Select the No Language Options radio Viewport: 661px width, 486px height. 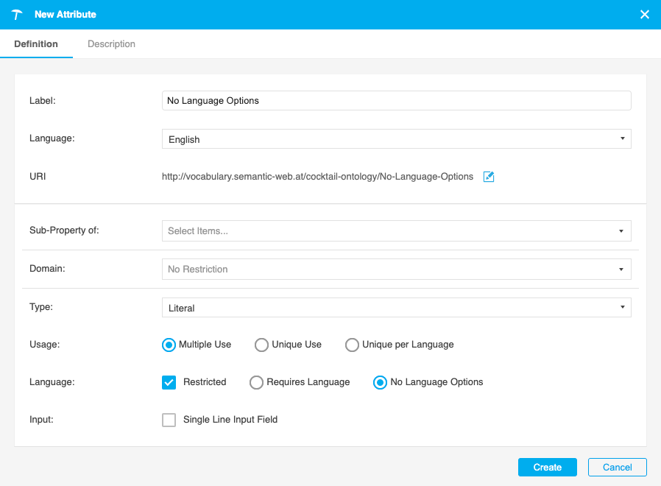[380, 382]
